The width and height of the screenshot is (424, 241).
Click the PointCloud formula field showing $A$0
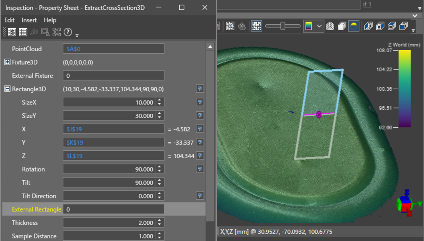(113, 48)
